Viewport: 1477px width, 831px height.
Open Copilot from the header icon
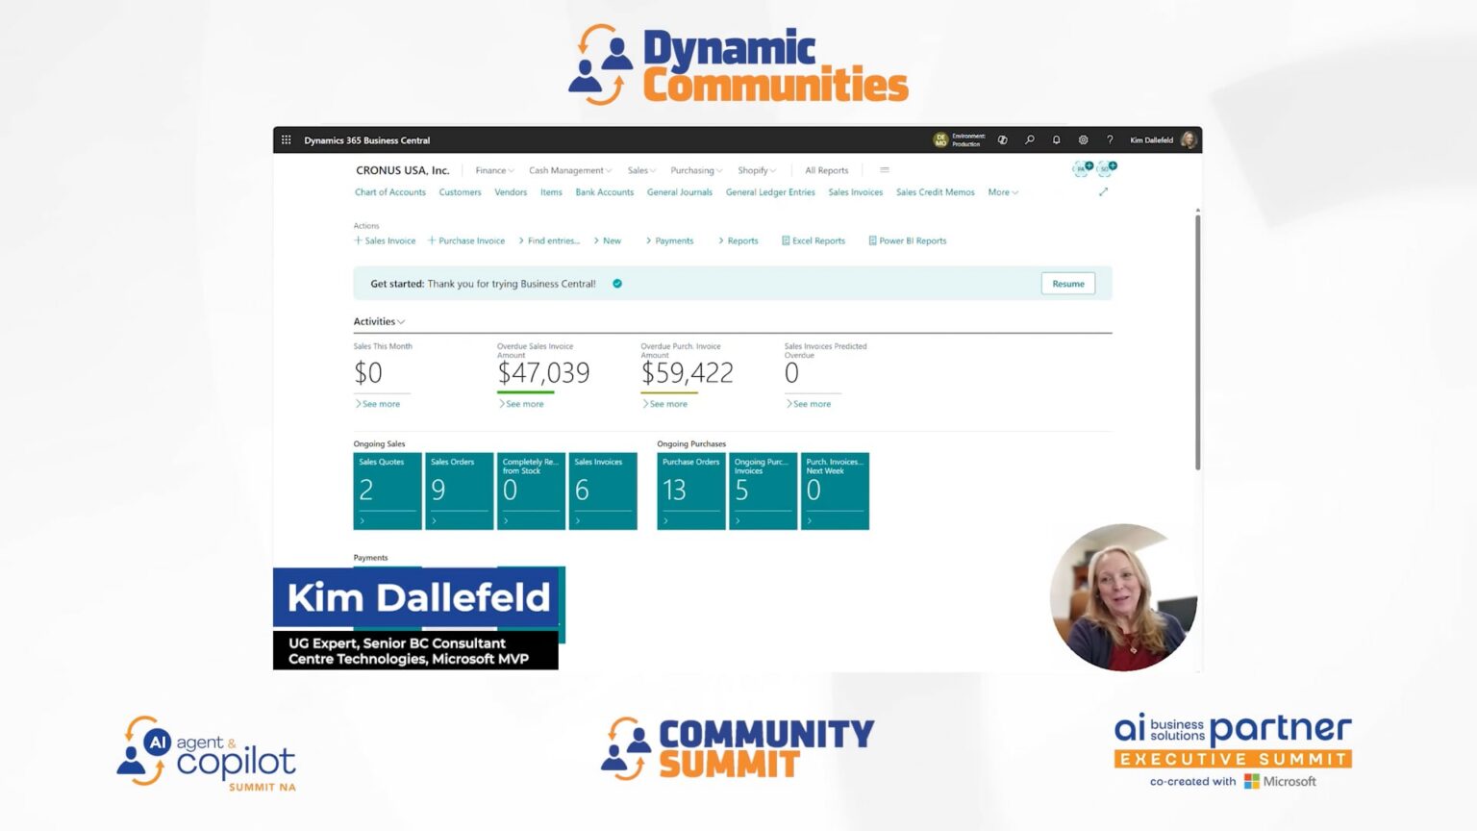pyautogui.click(x=1002, y=139)
